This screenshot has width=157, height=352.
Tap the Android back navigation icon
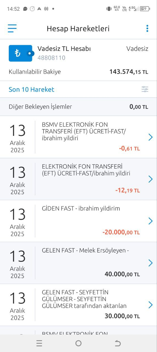[118, 343]
